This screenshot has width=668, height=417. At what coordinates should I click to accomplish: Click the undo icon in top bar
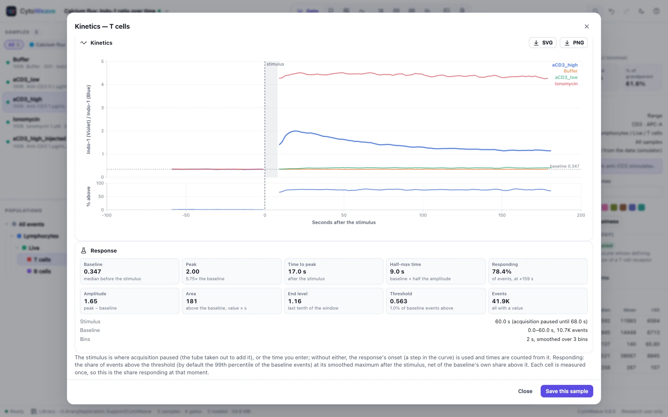coord(611,11)
